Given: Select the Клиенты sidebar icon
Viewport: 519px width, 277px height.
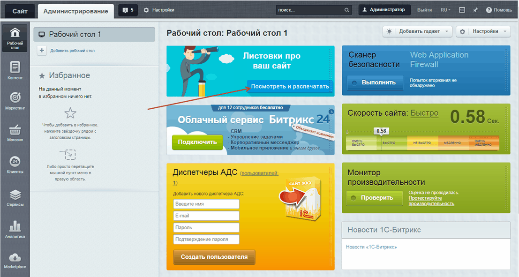Looking at the screenshot, I should pos(15,165).
